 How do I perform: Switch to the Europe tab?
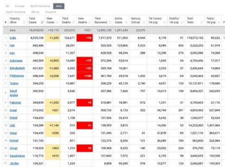click(x=20, y=6)
